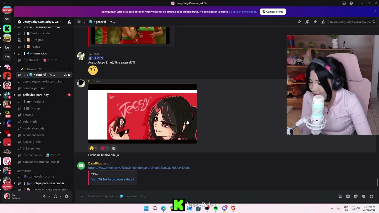Add channel to Actividades category
This screenshot has height=213, width=379.
[69, 171]
